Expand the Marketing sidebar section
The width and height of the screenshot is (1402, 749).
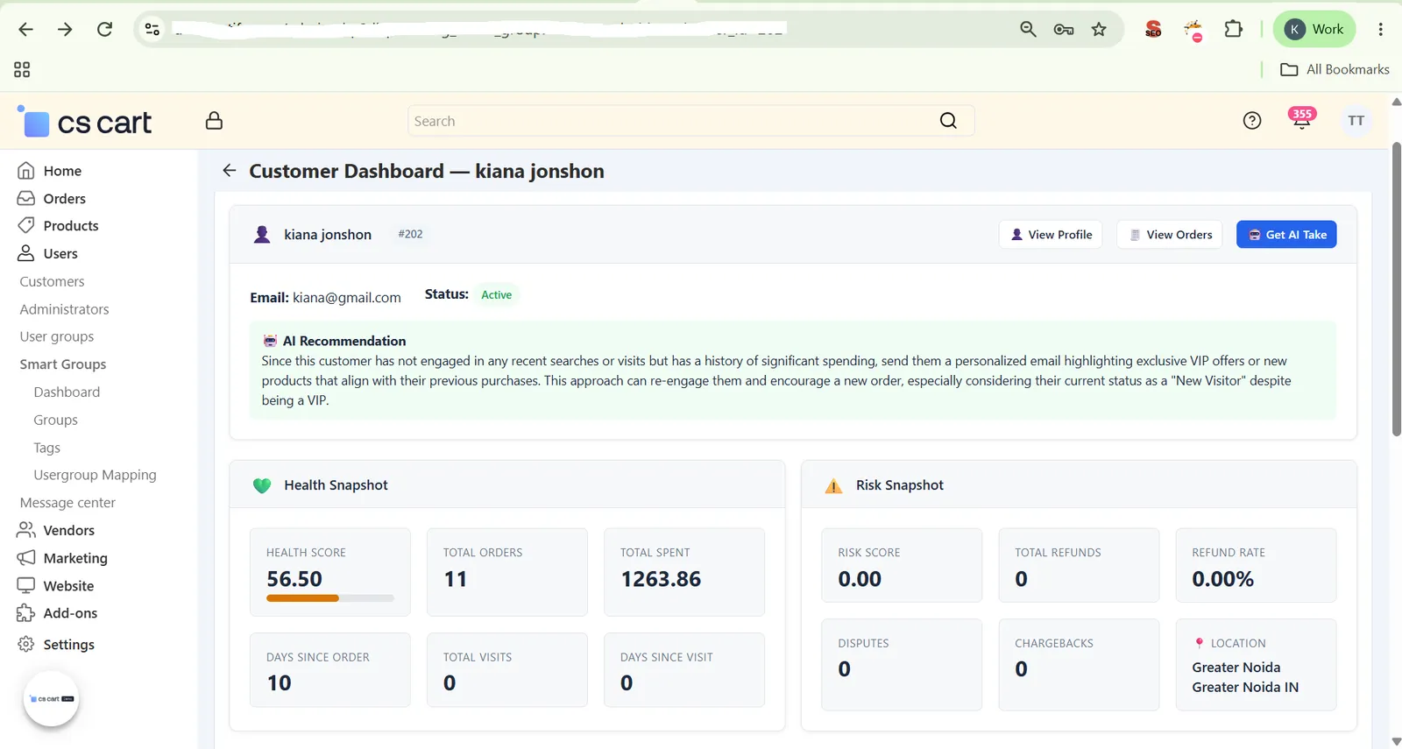[x=62, y=558]
